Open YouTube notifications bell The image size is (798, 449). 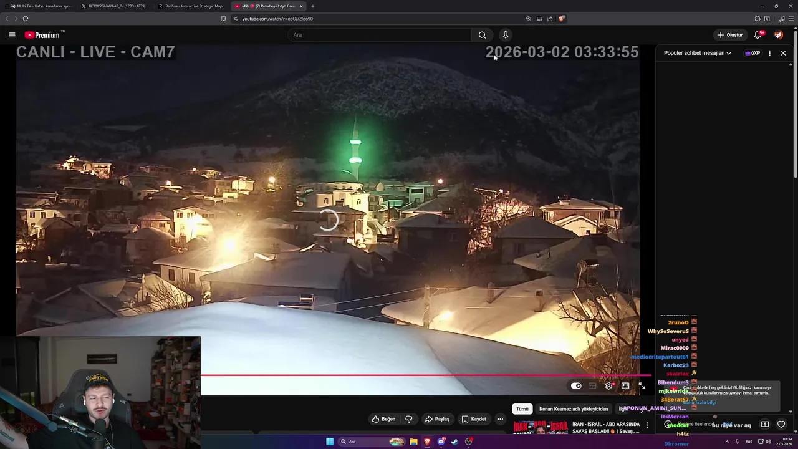click(x=758, y=35)
